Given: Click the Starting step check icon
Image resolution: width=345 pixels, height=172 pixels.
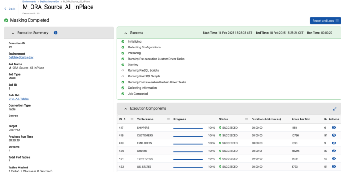Looking at the screenshot, I should coord(123,64).
